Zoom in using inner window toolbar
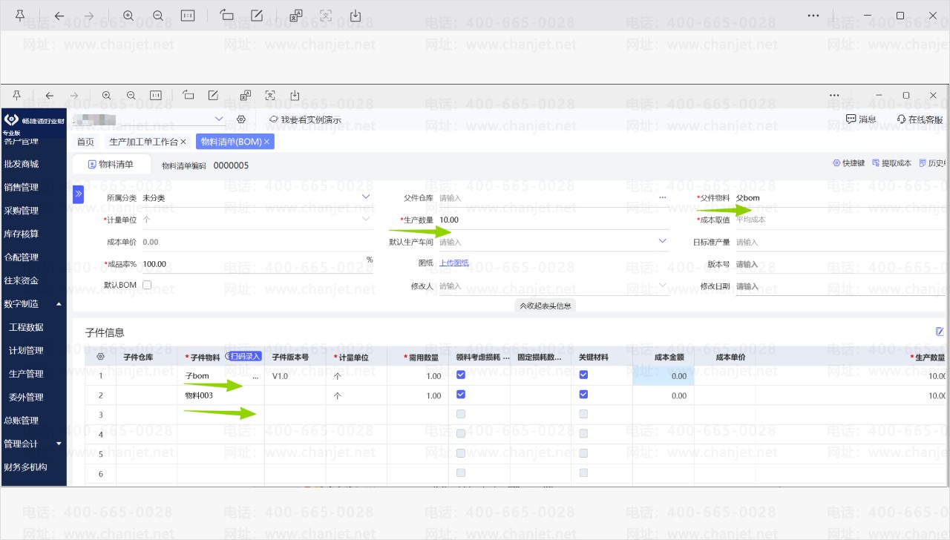The height and width of the screenshot is (540, 950). tap(107, 96)
